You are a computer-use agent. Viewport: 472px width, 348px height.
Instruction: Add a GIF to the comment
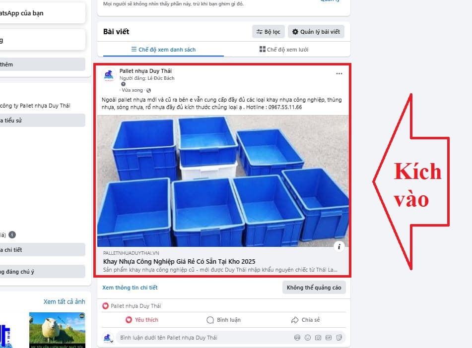329,338
